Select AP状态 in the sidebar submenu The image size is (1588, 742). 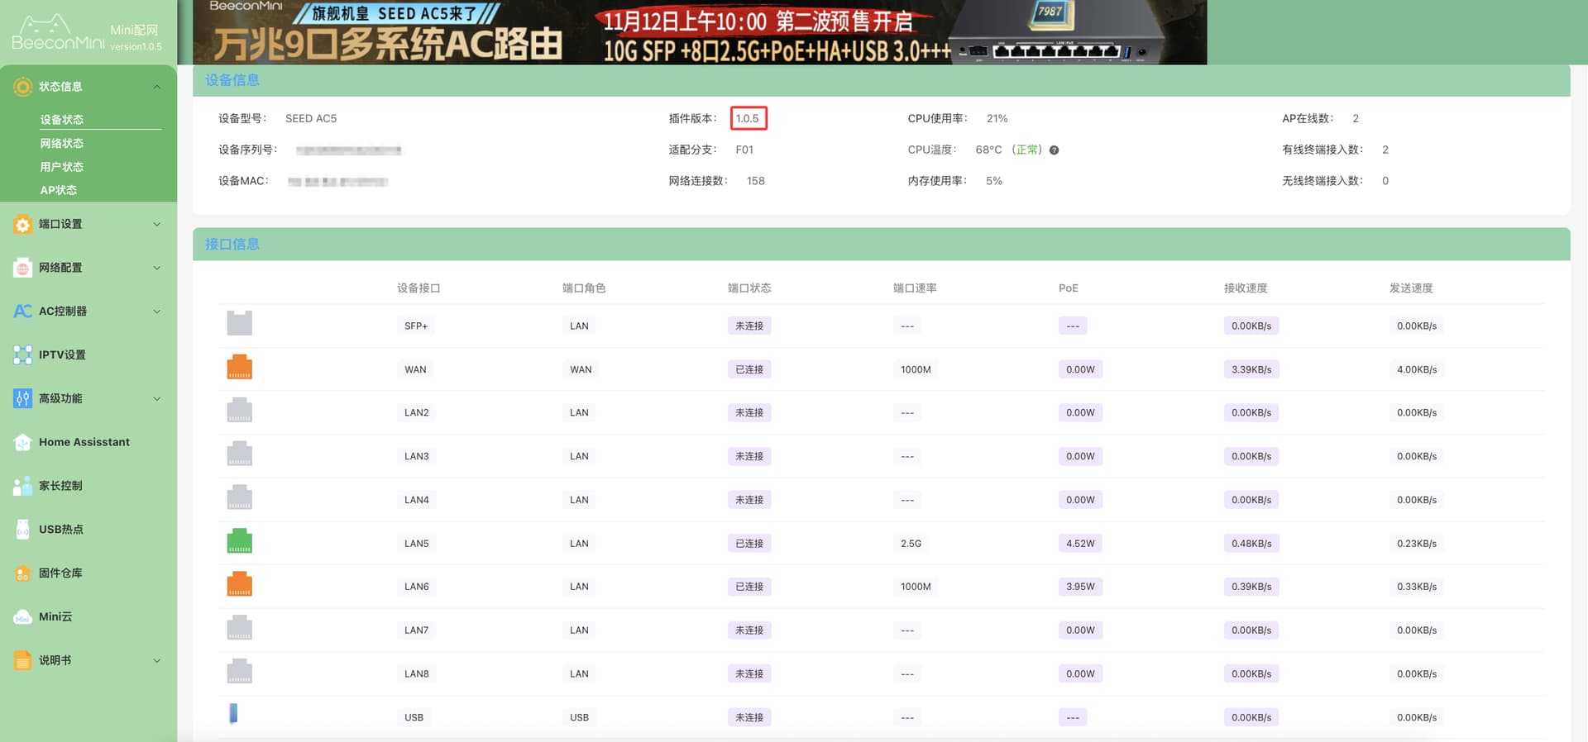pos(59,190)
